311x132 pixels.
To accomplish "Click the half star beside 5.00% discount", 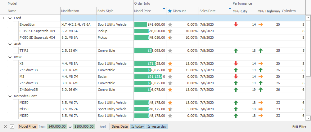I will pos(170,109).
